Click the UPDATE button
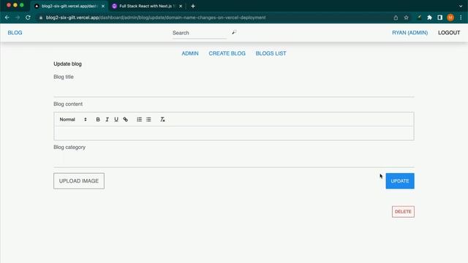 click(400, 181)
